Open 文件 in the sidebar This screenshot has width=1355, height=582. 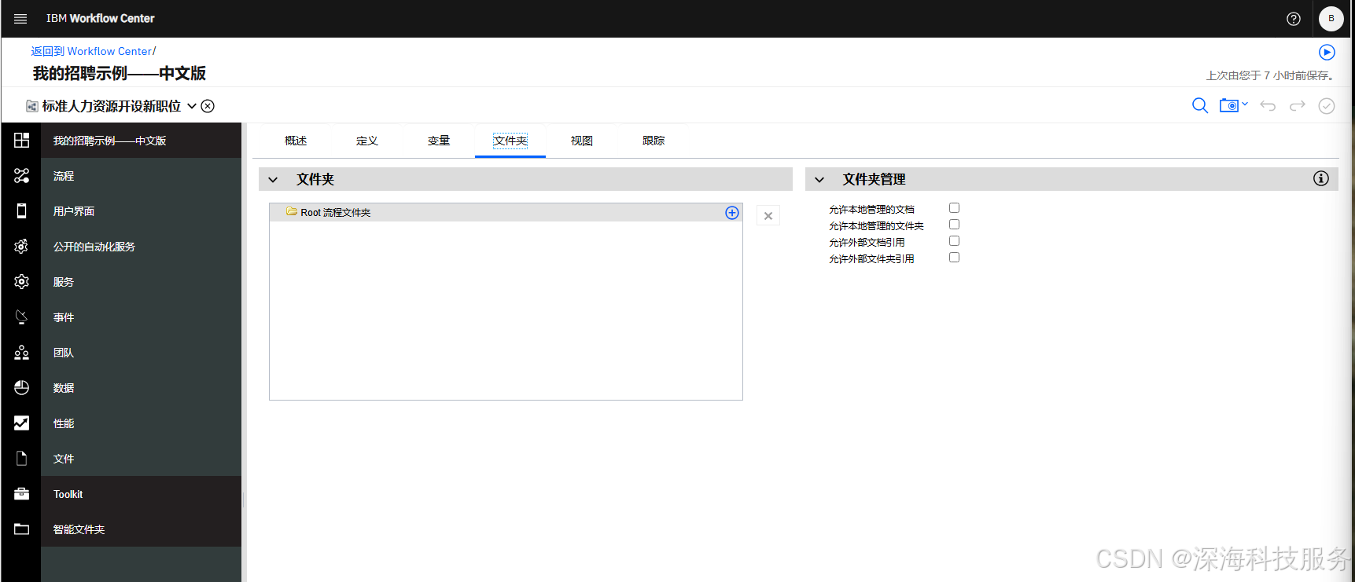142,459
